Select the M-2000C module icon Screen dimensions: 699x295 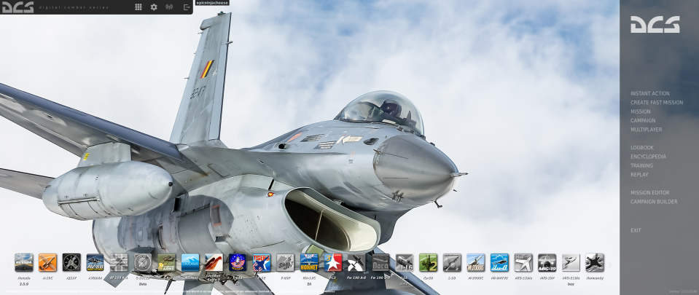(x=475, y=262)
